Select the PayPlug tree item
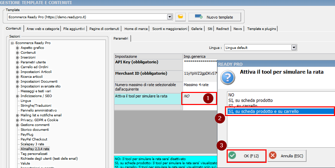This screenshot has width=335, height=168. coord(27,135)
